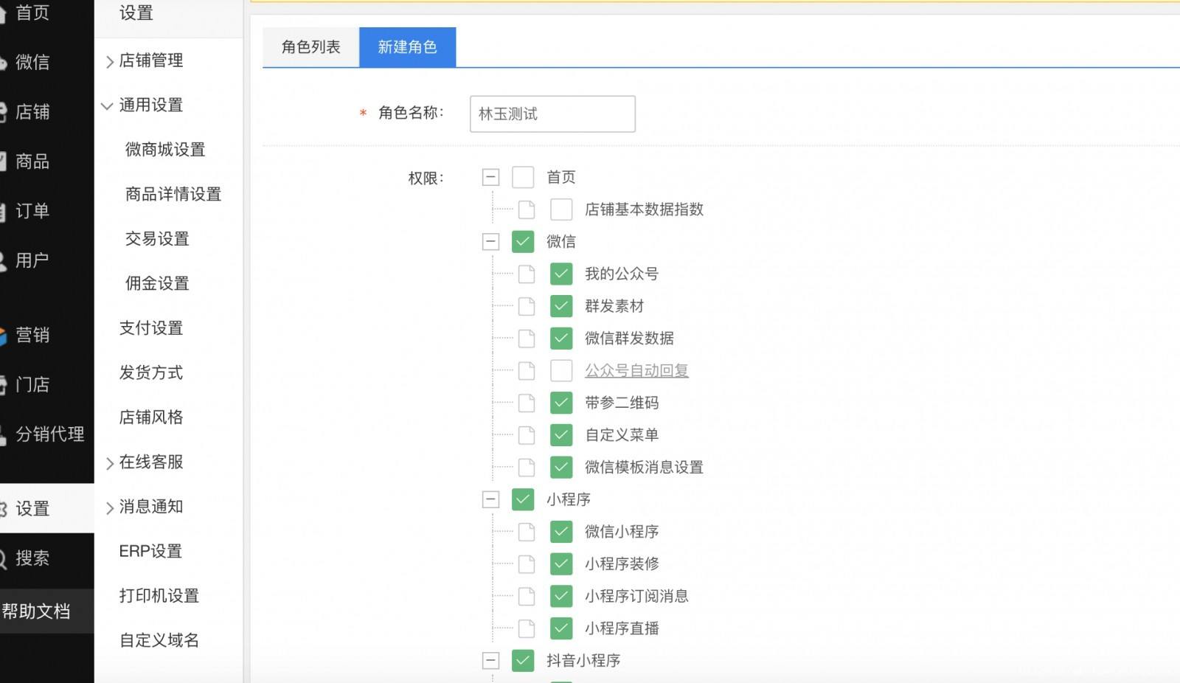Open the 商品详情设置 page

click(x=173, y=194)
